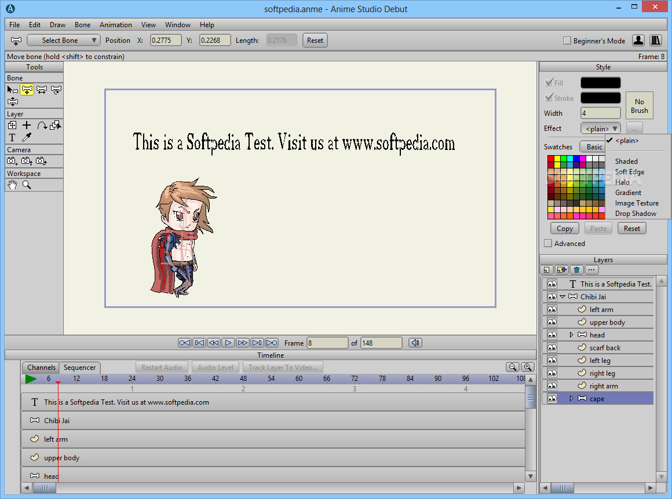
Task: Switch to the Channels tab
Action: pyautogui.click(x=41, y=368)
